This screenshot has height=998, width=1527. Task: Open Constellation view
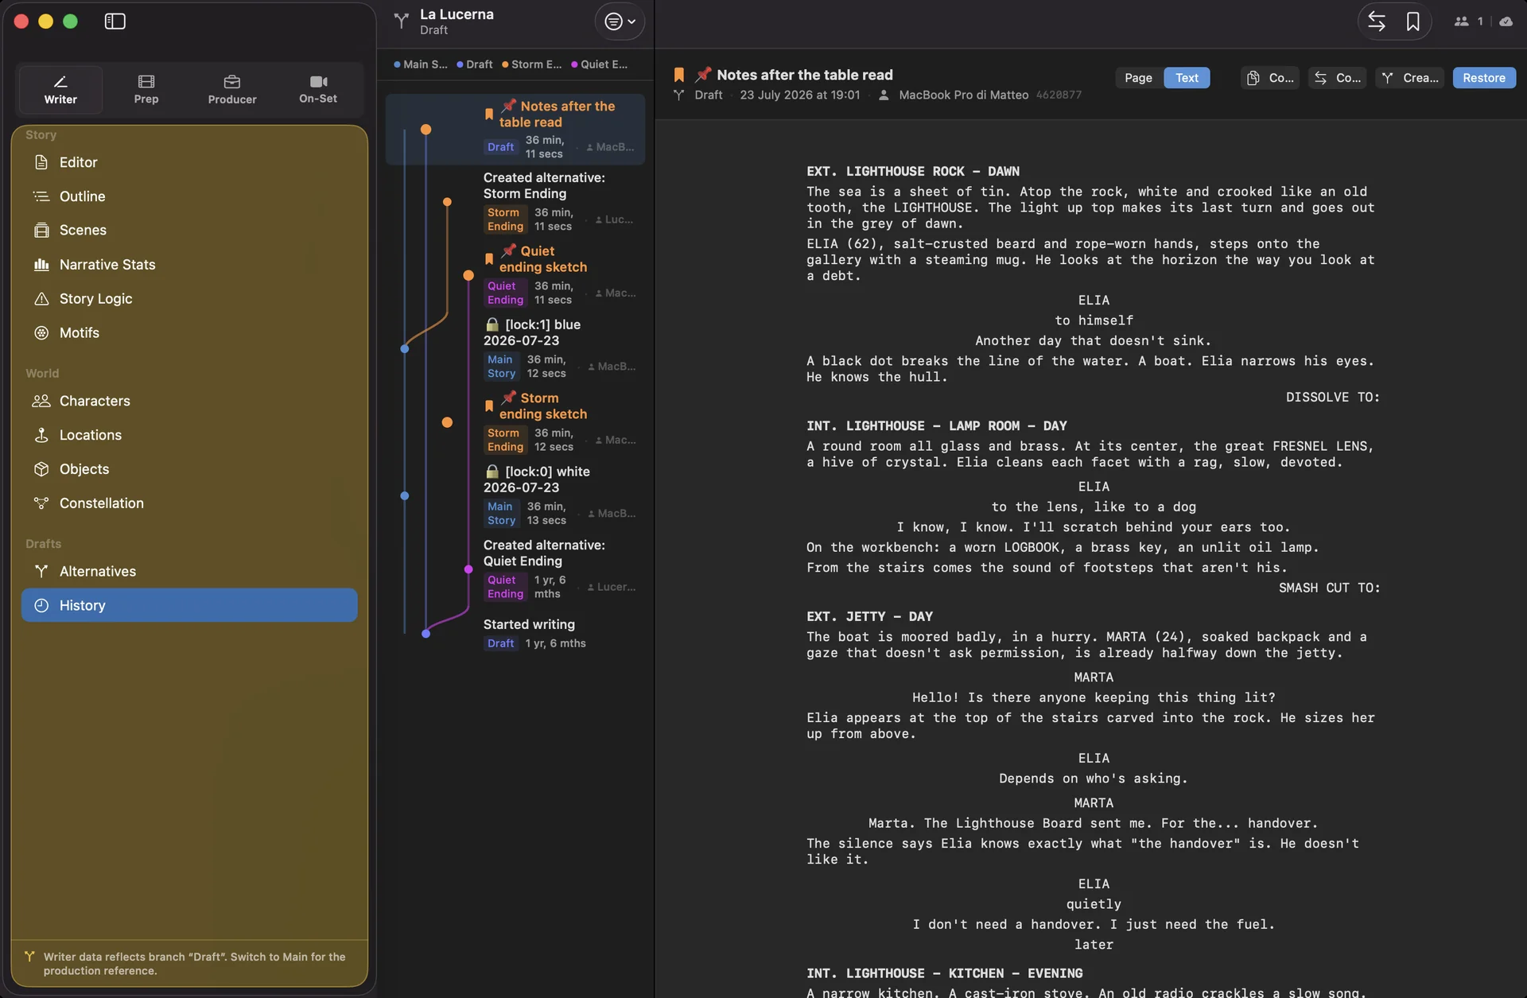189,503
